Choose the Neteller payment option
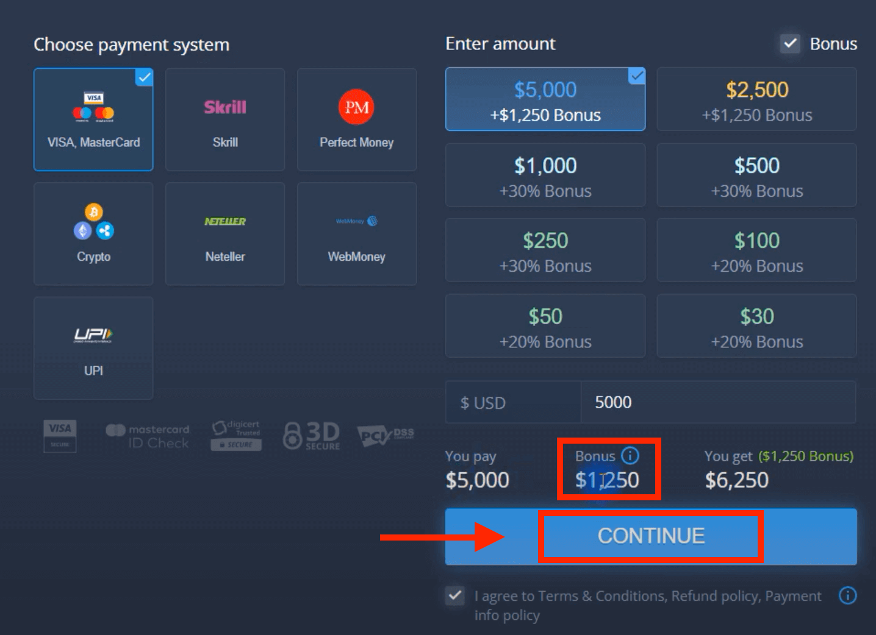Image resolution: width=876 pixels, height=635 pixels. (x=224, y=233)
